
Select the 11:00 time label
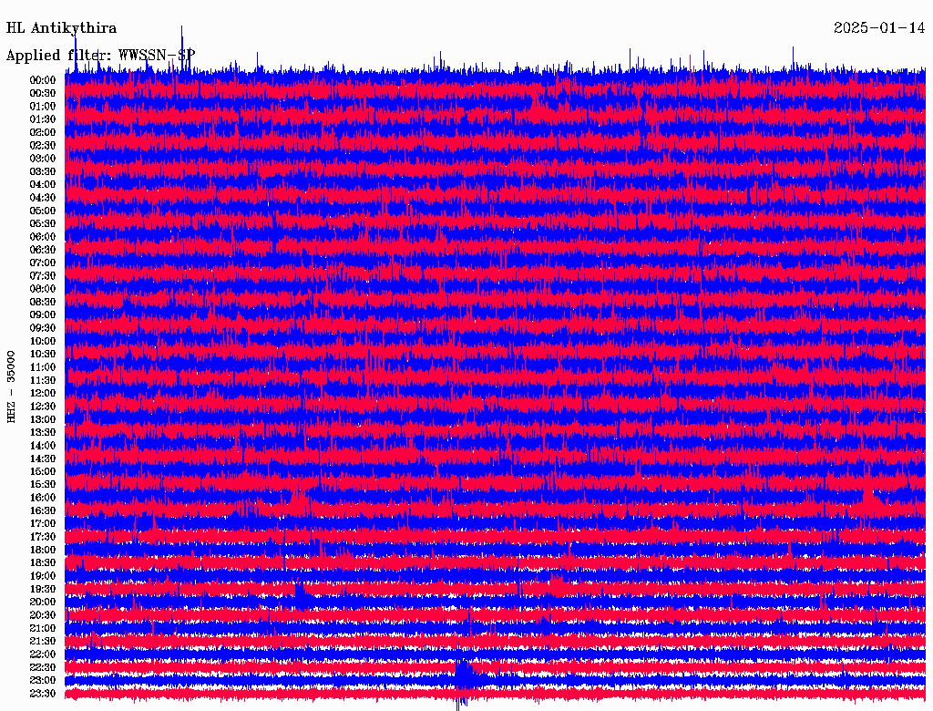[x=43, y=367]
